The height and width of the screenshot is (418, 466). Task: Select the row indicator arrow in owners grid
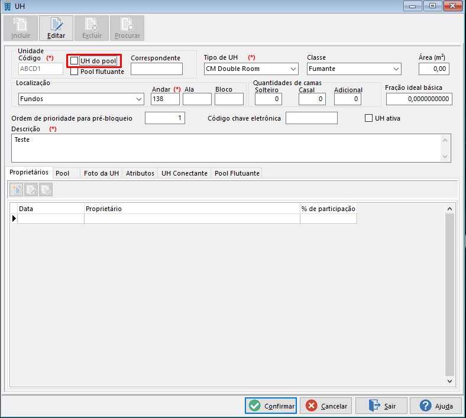pyautogui.click(x=14, y=219)
